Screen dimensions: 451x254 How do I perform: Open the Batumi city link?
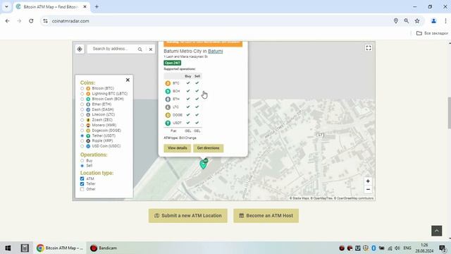[216, 52]
